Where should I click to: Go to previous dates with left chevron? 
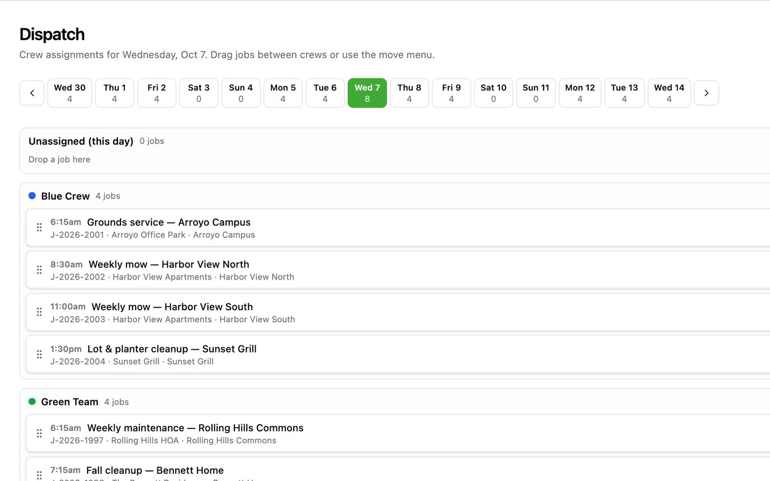(32, 93)
